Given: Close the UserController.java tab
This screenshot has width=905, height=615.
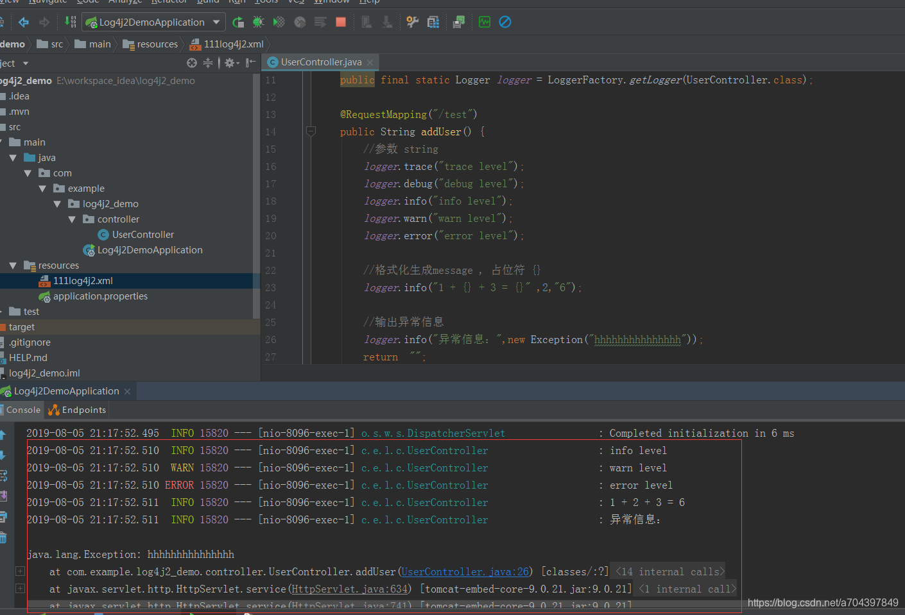Looking at the screenshot, I should tap(370, 62).
